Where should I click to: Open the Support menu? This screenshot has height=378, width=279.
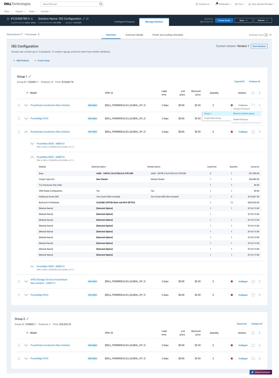click(20, 11)
